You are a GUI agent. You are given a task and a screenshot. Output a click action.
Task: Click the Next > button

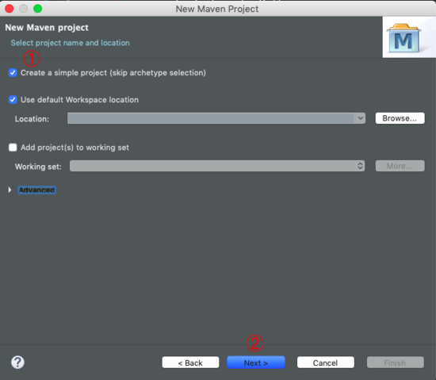(x=256, y=363)
